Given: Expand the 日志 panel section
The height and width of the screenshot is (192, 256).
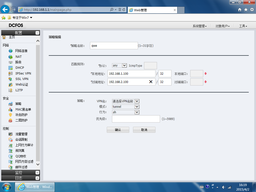Looking at the screenshot, I should click(37, 178).
